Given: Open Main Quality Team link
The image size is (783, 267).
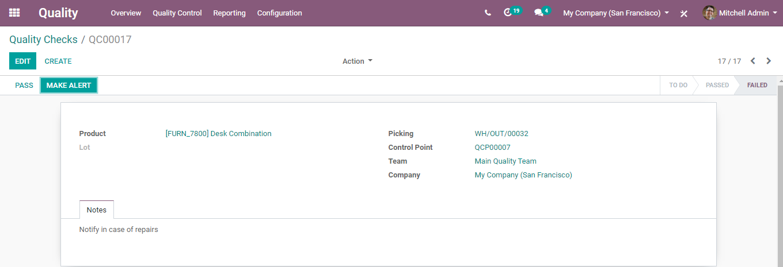Looking at the screenshot, I should 505,161.
